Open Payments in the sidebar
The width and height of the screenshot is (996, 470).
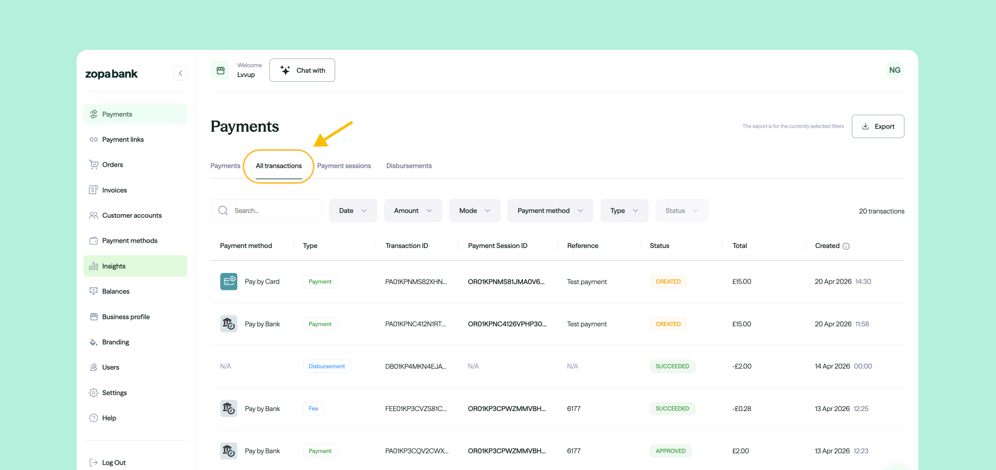coord(135,114)
